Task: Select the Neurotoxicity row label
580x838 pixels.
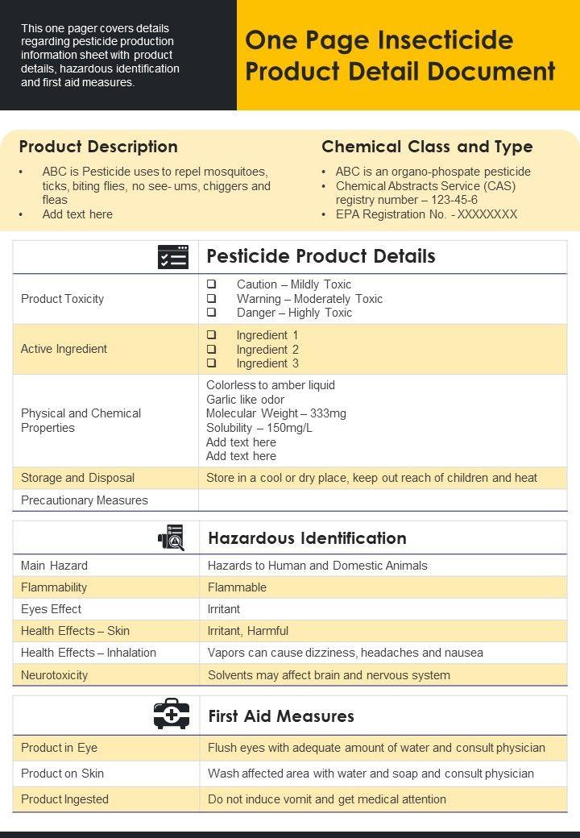Action: pyautogui.click(x=54, y=675)
